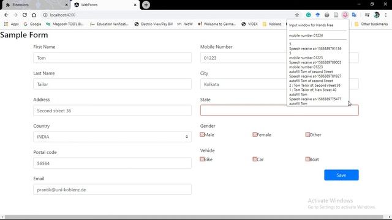This screenshot has width=392, height=220.
Task: Go back using the browser back arrow
Action: point(6,15)
